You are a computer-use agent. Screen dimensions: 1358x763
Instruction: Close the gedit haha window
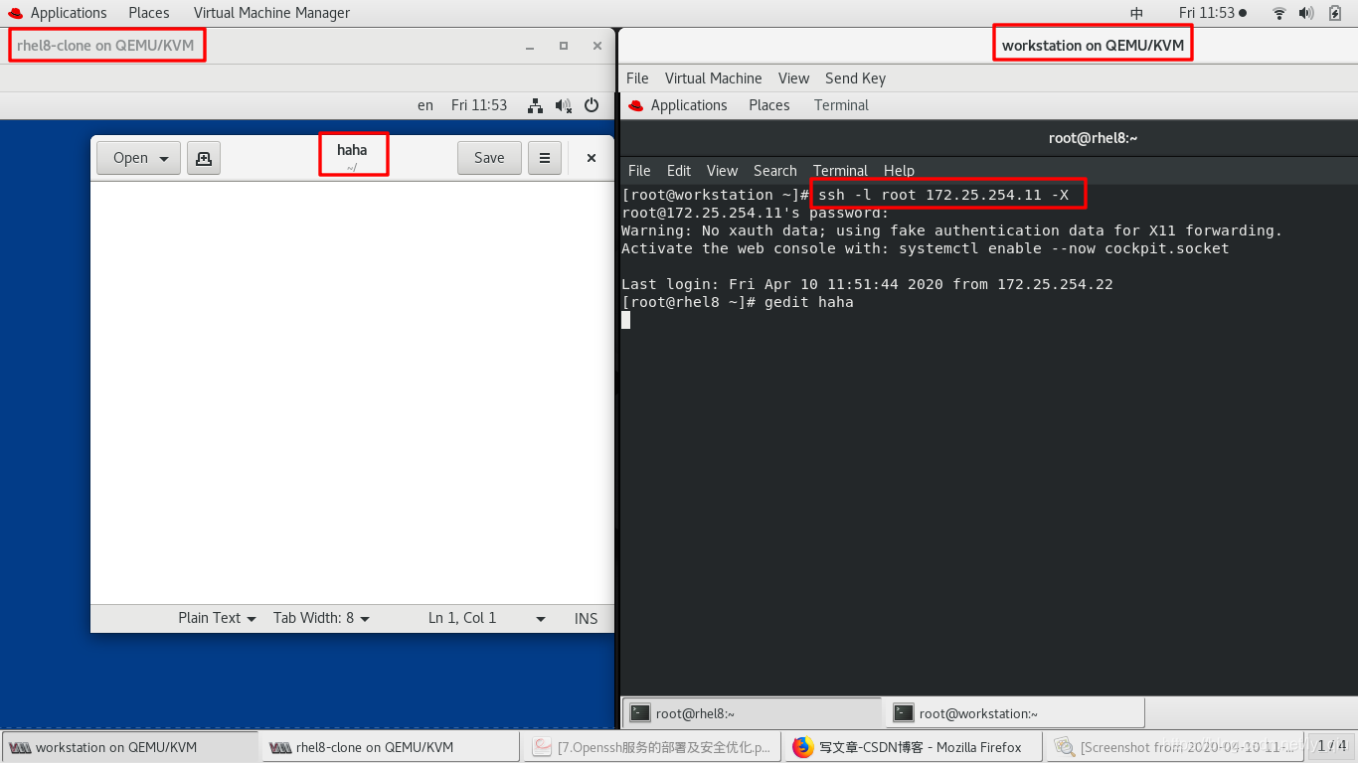pos(592,158)
